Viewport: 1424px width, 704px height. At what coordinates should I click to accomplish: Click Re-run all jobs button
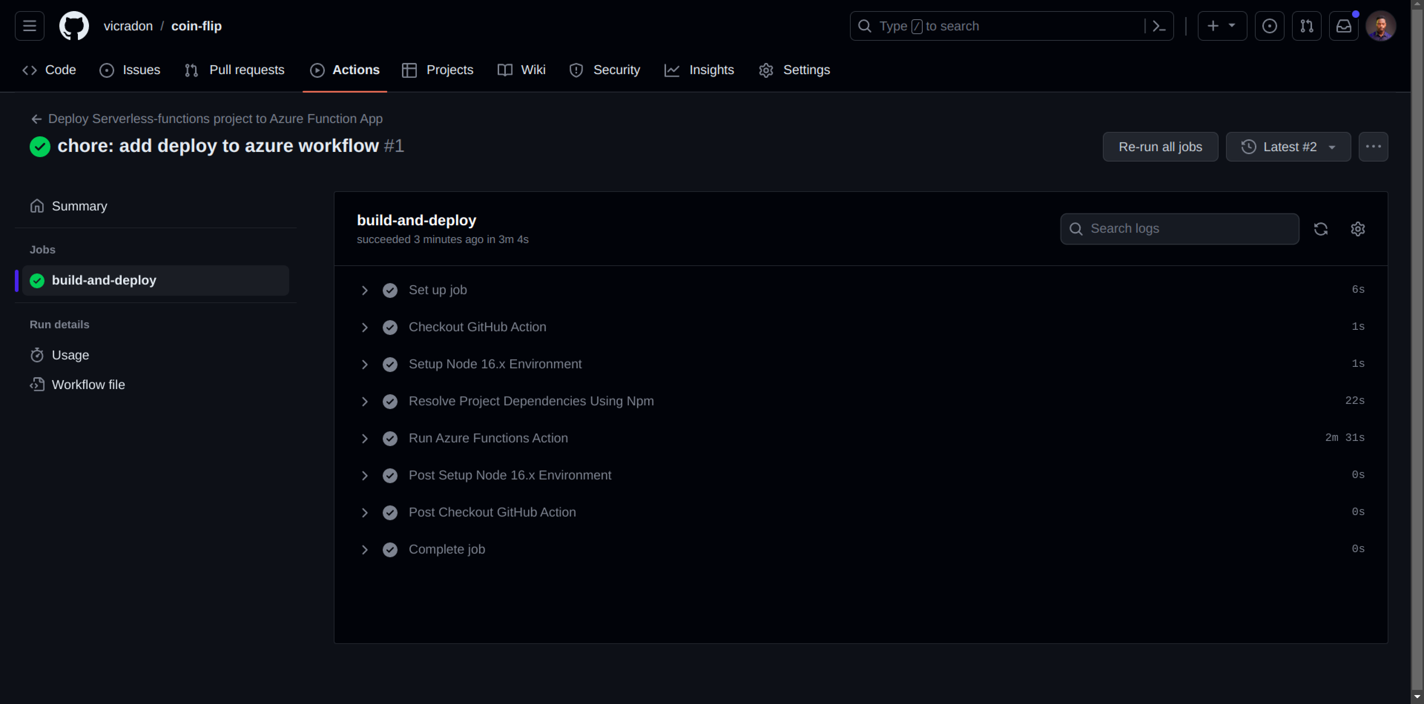click(1160, 147)
